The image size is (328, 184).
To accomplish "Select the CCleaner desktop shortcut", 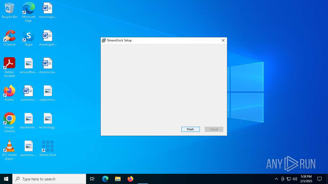I will tap(9, 38).
